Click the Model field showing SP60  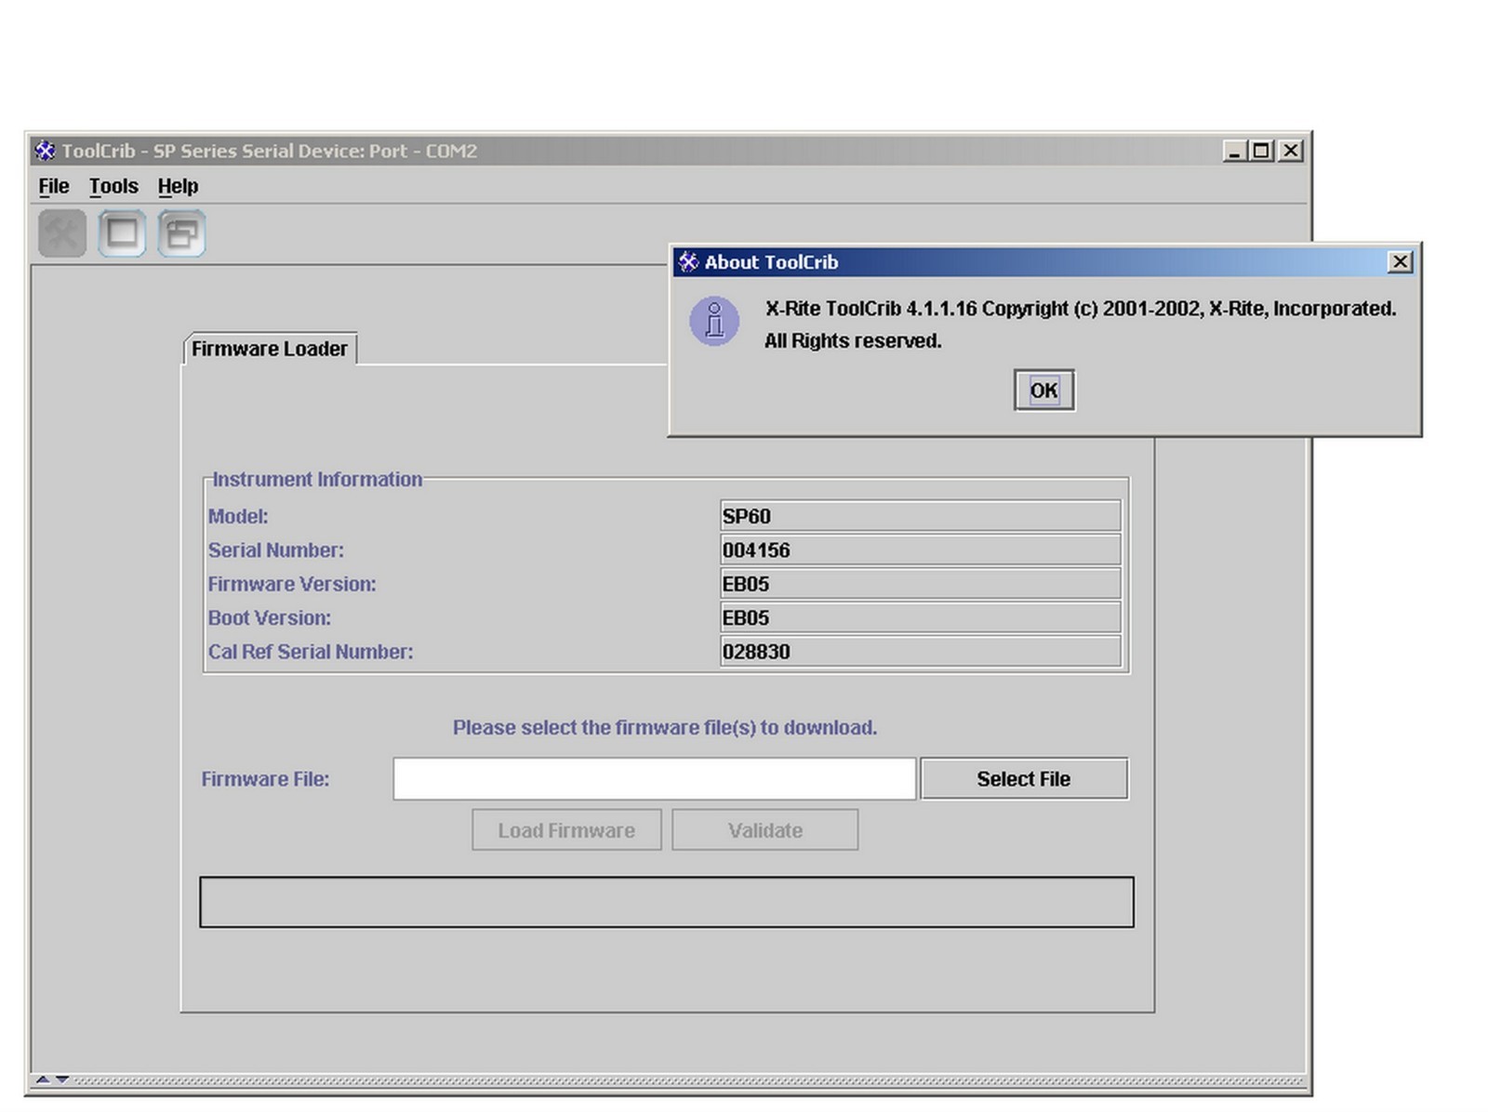click(921, 516)
